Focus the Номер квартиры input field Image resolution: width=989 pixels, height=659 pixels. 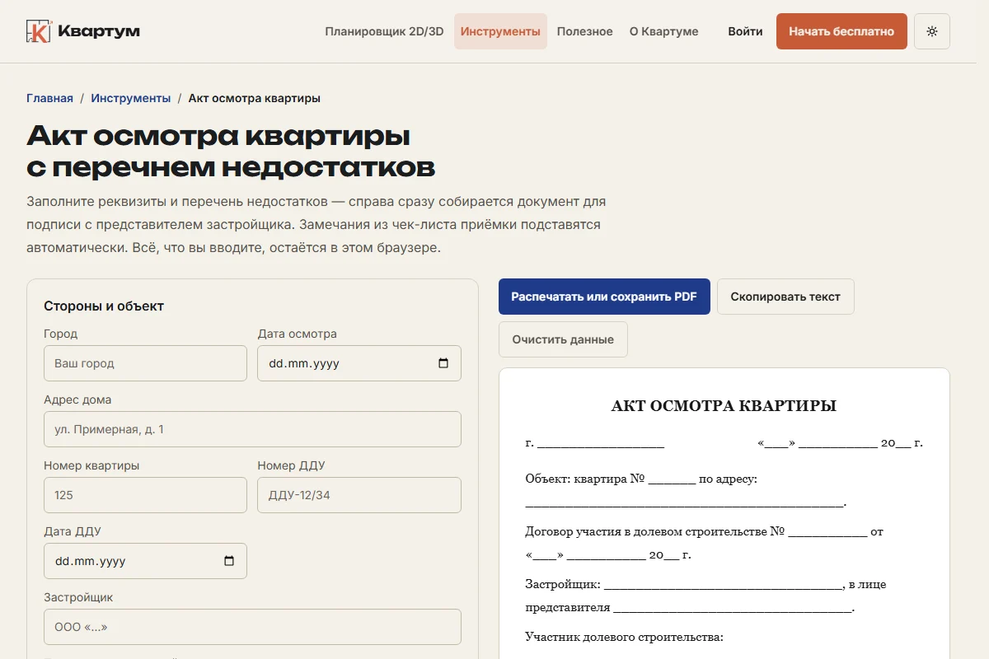click(x=145, y=495)
